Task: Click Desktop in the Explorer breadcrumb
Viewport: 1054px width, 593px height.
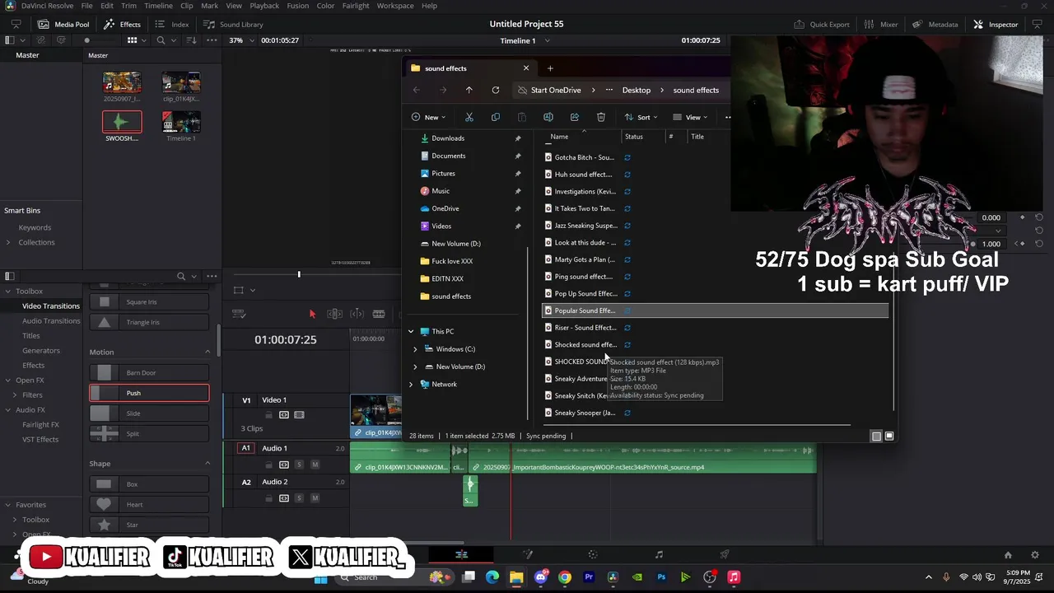Action: 636,90
